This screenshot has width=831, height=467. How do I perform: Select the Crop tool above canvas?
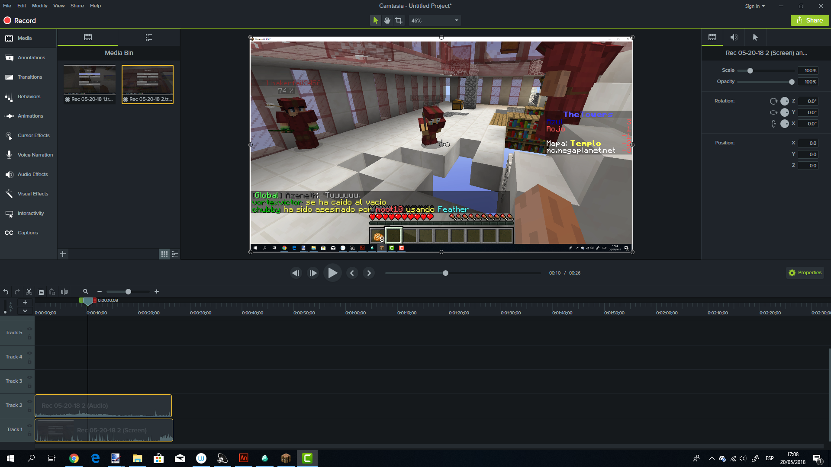point(399,20)
